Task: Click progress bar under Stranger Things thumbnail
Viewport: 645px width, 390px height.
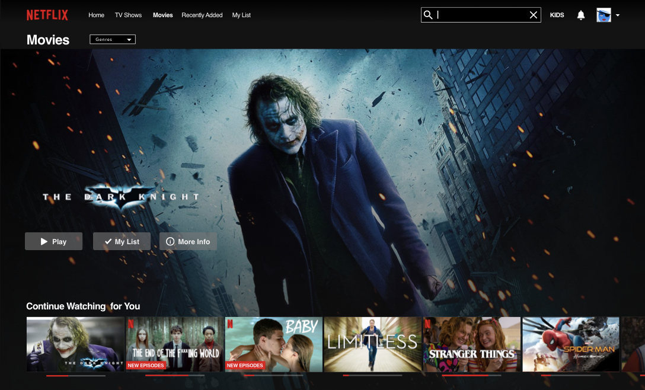Action: 472,376
